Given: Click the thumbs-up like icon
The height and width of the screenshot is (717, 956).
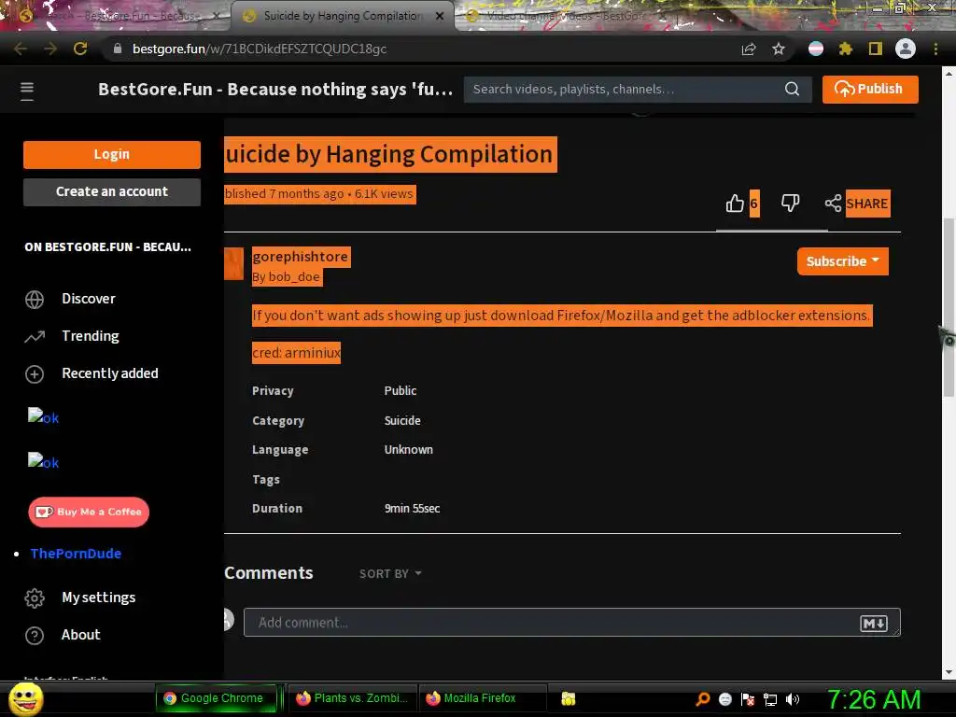Looking at the screenshot, I should click(735, 203).
